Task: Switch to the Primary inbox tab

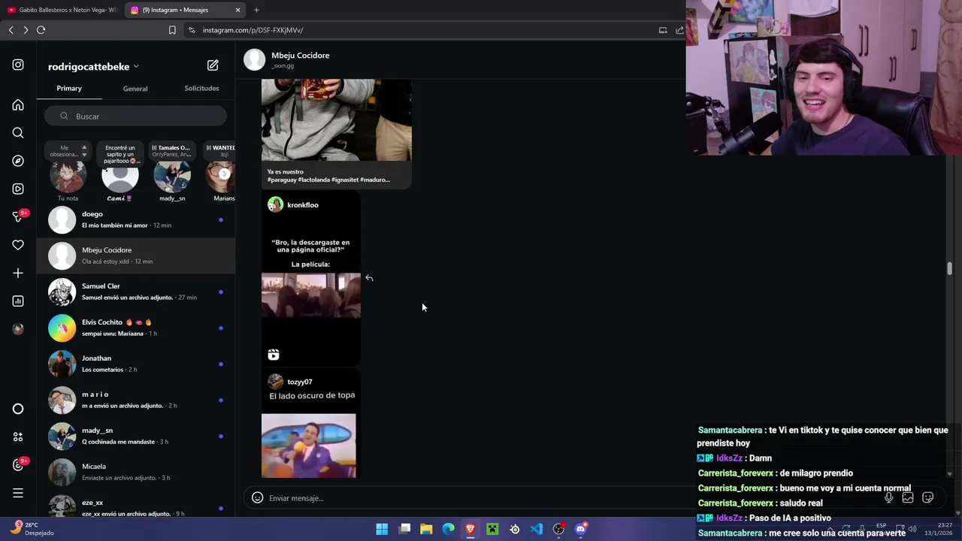Action: point(69,88)
